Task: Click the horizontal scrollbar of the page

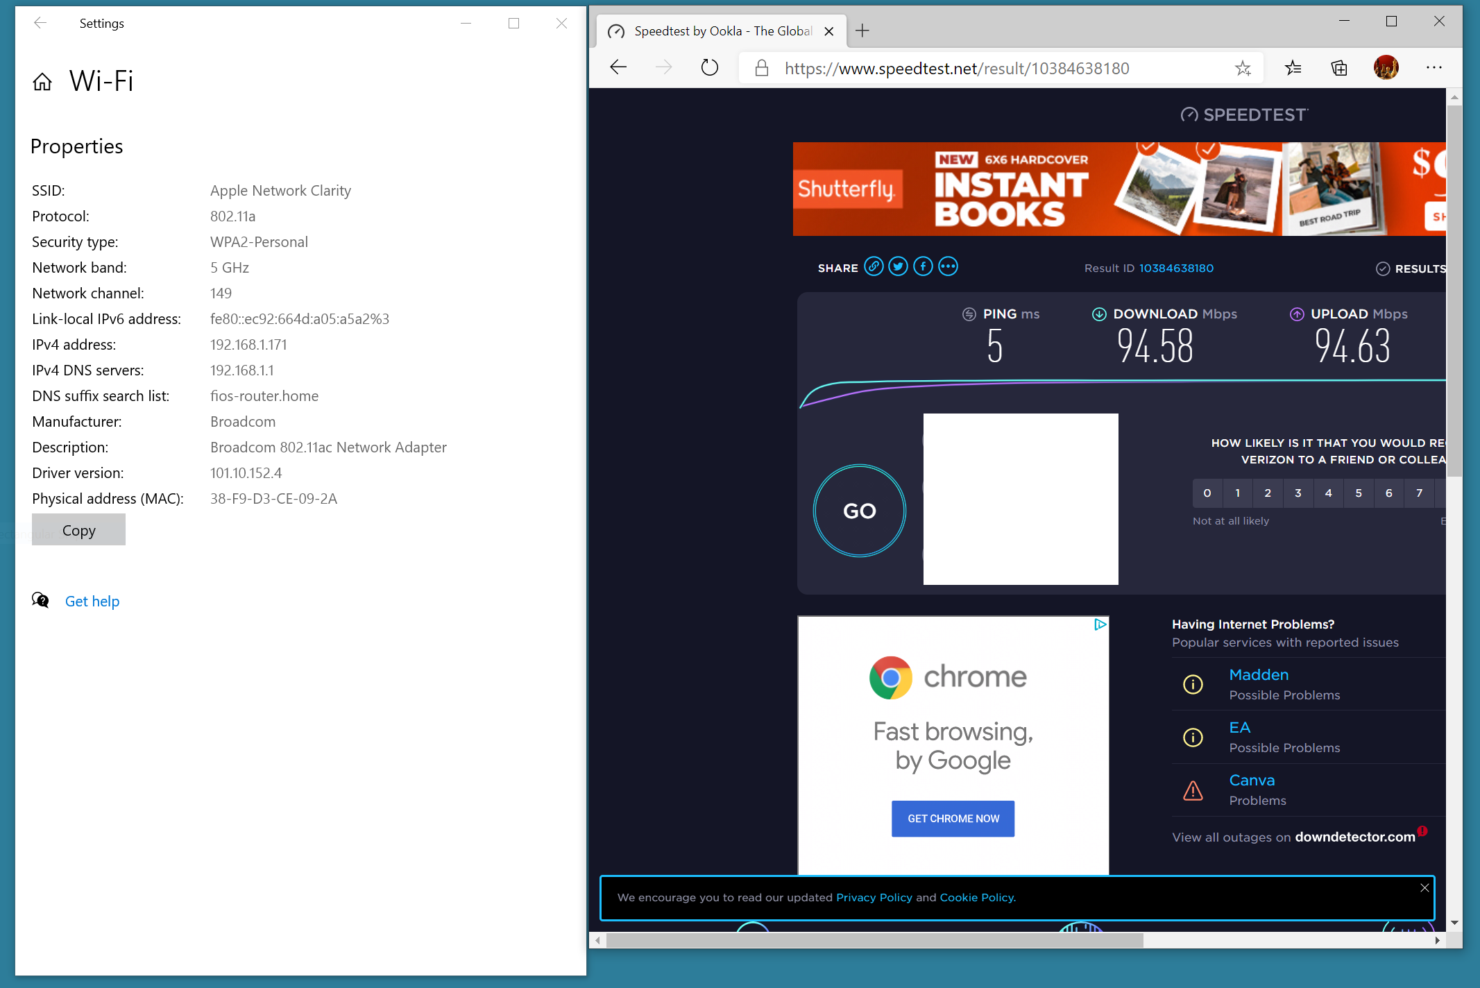Action: [874, 940]
